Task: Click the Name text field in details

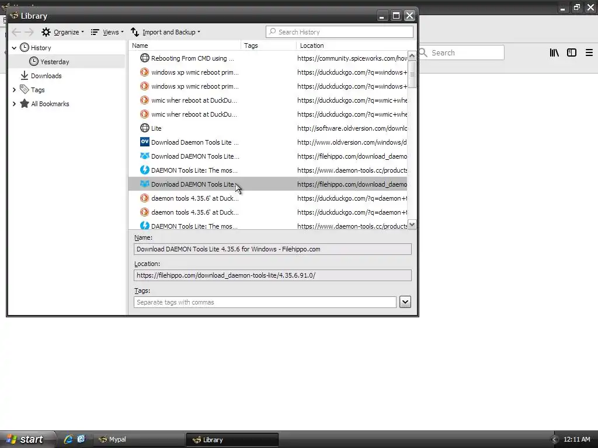Action: (273, 249)
